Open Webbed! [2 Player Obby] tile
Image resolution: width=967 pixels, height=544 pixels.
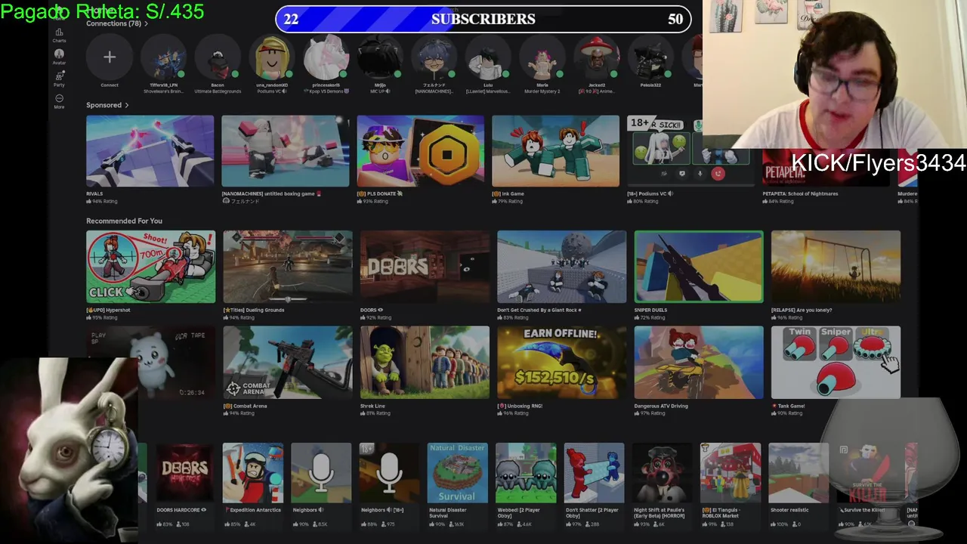pos(526,473)
